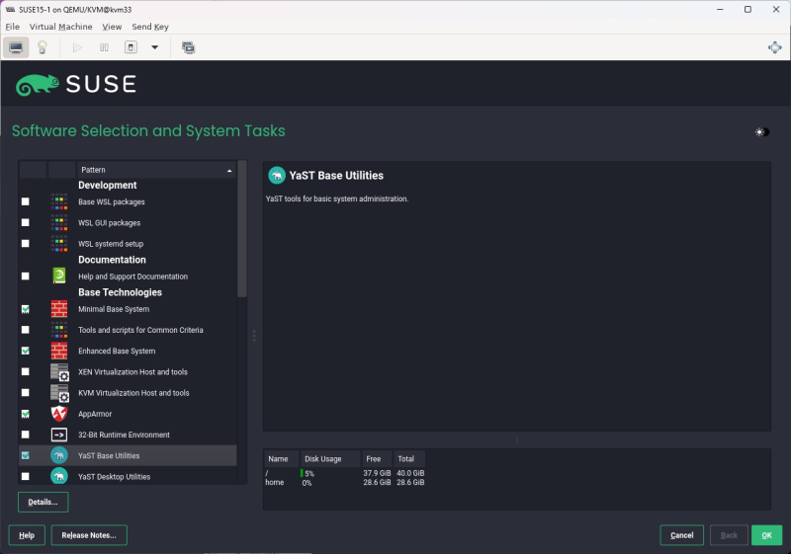Check 32-Bit Runtime Environment
The height and width of the screenshot is (554, 791).
click(26, 435)
